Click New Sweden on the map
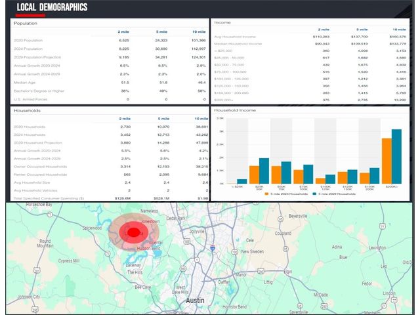The height and width of the screenshot is (315, 420). (x=252, y=251)
